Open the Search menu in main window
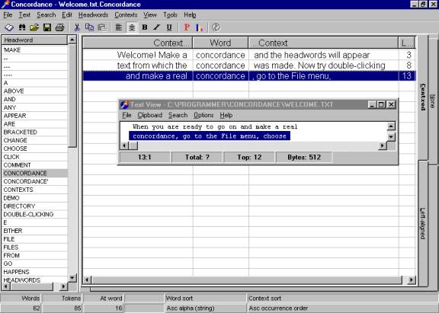The width and height of the screenshot is (439, 313). 46,14
